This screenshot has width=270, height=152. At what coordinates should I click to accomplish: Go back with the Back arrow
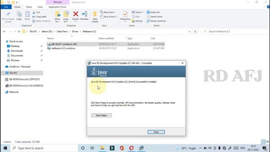[x=5, y=32]
